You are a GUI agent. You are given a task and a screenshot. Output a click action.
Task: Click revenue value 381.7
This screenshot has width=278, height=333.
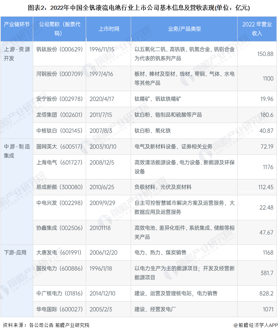tap(267, 273)
